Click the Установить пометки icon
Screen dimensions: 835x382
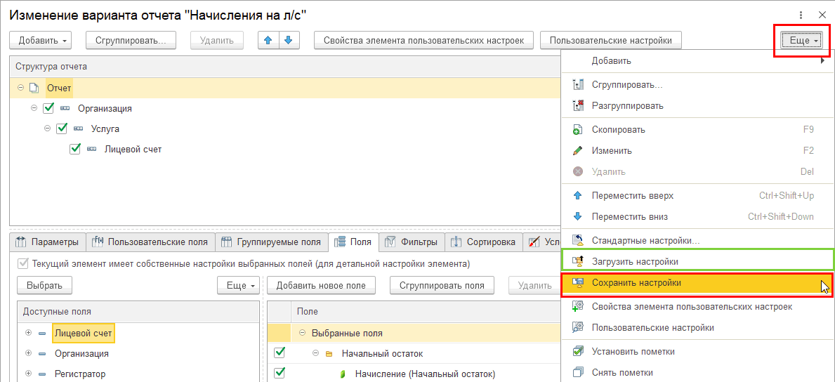(x=578, y=352)
